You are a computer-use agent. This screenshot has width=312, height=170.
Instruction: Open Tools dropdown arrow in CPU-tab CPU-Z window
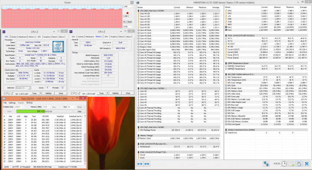tap(40, 93)
